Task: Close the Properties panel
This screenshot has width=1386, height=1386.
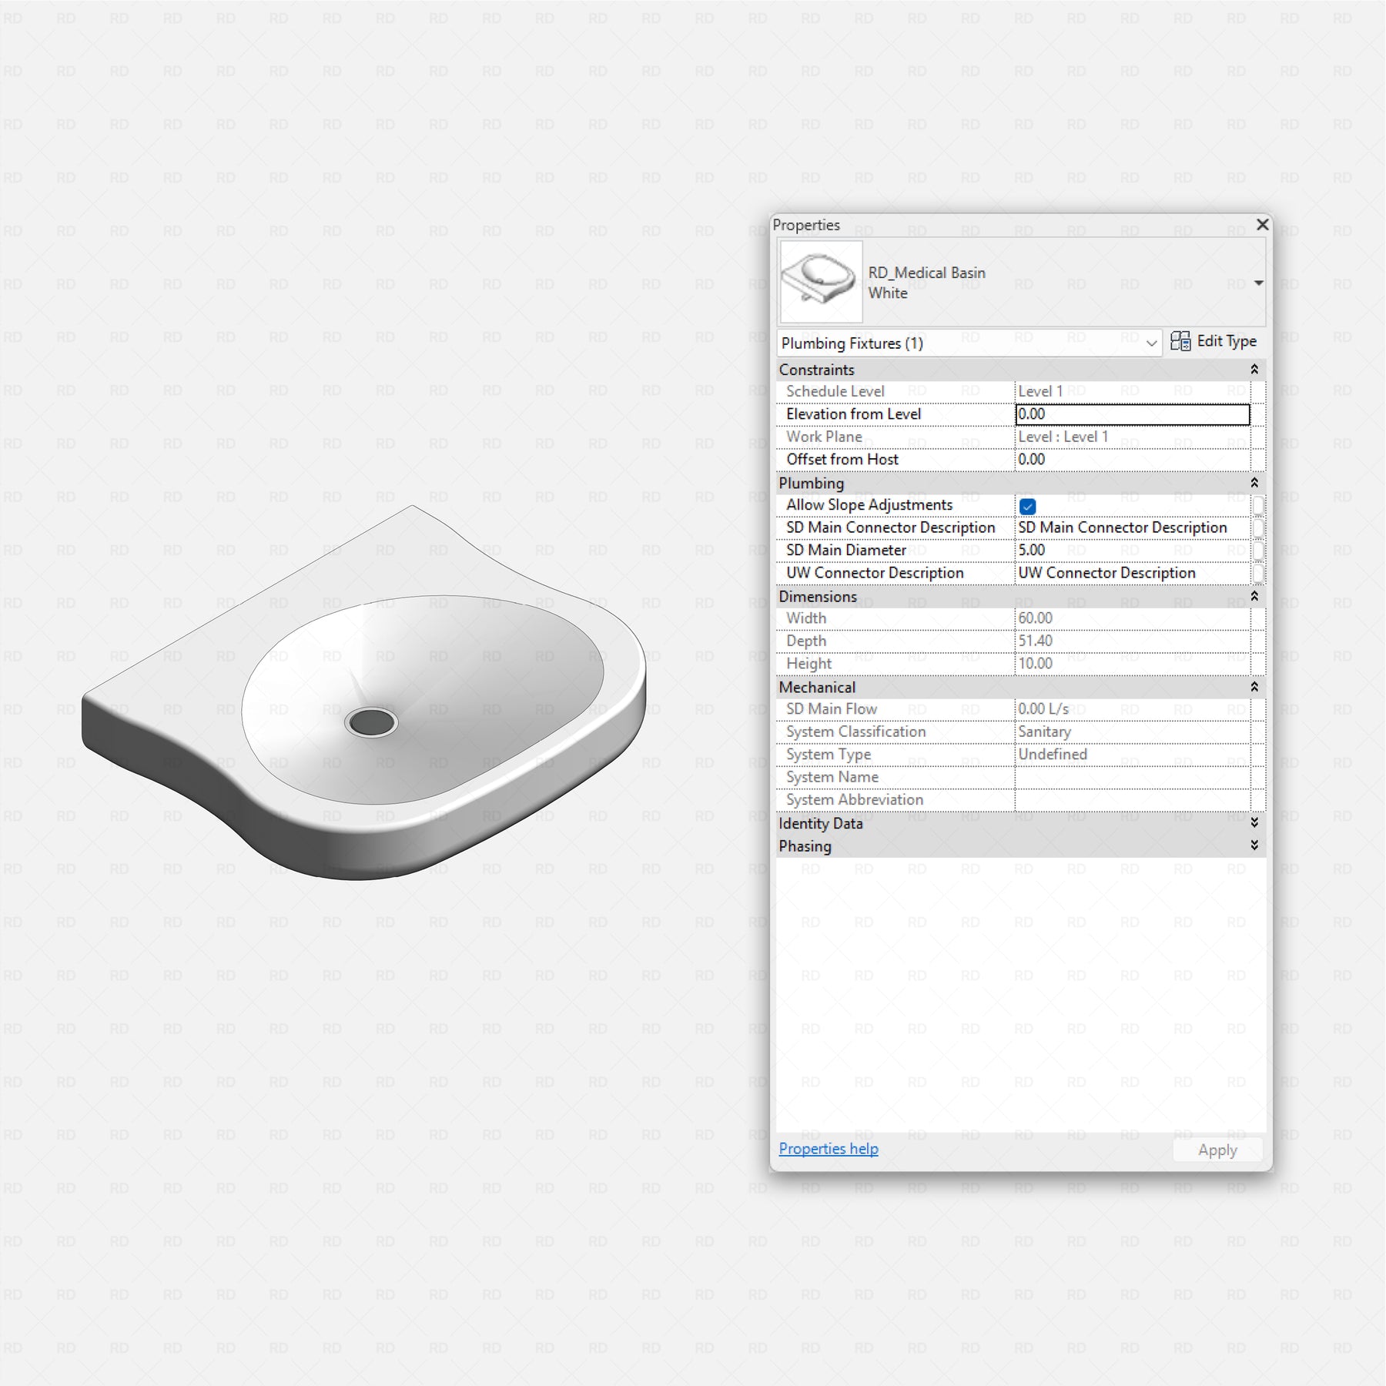Action: click(1262, 224)
